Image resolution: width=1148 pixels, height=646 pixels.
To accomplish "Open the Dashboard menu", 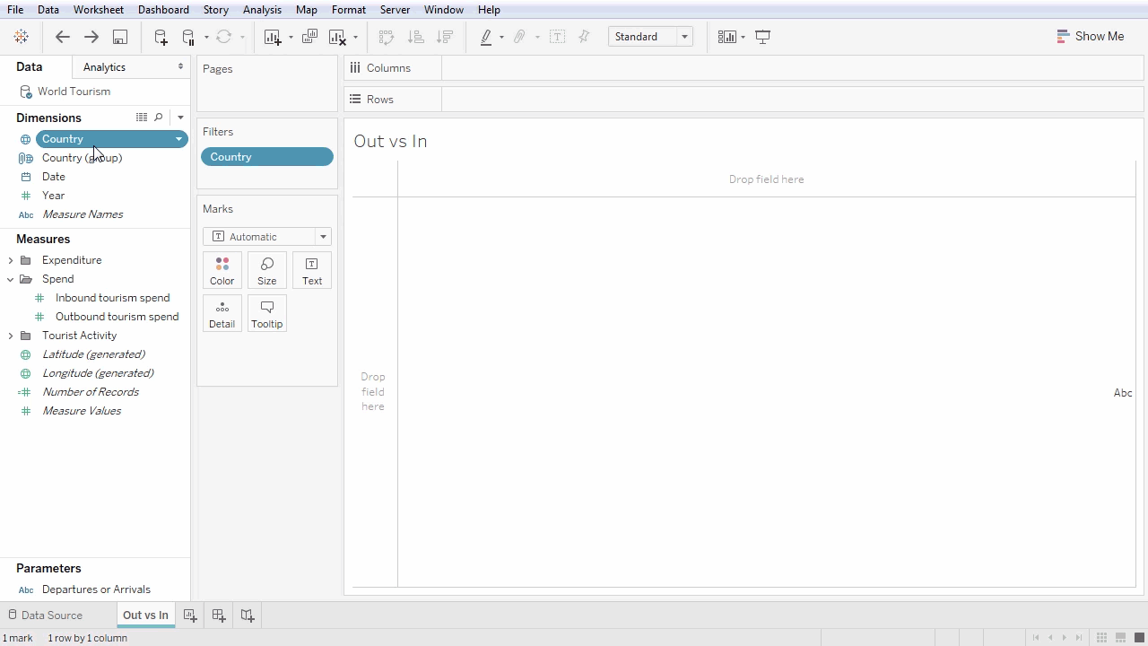I will pos(163,10).
